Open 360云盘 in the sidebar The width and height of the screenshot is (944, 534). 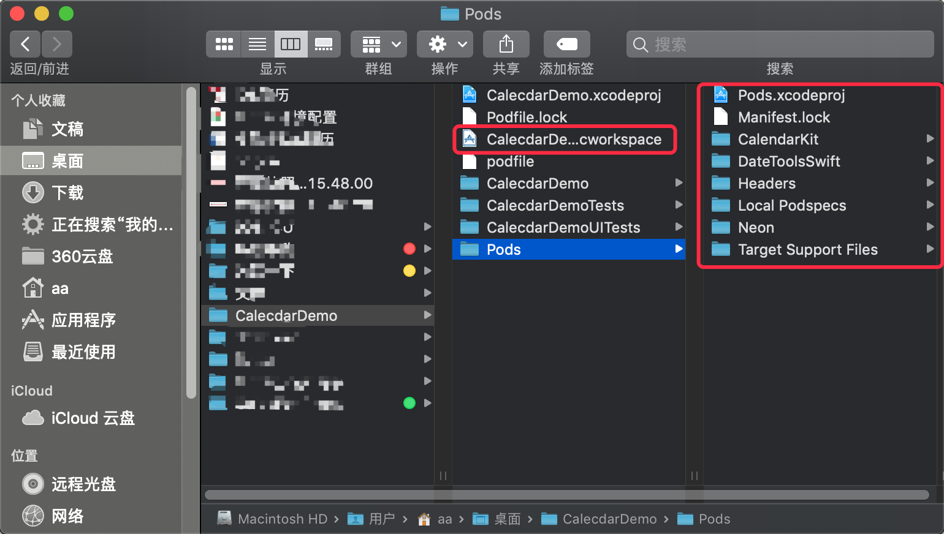[92, 257]
